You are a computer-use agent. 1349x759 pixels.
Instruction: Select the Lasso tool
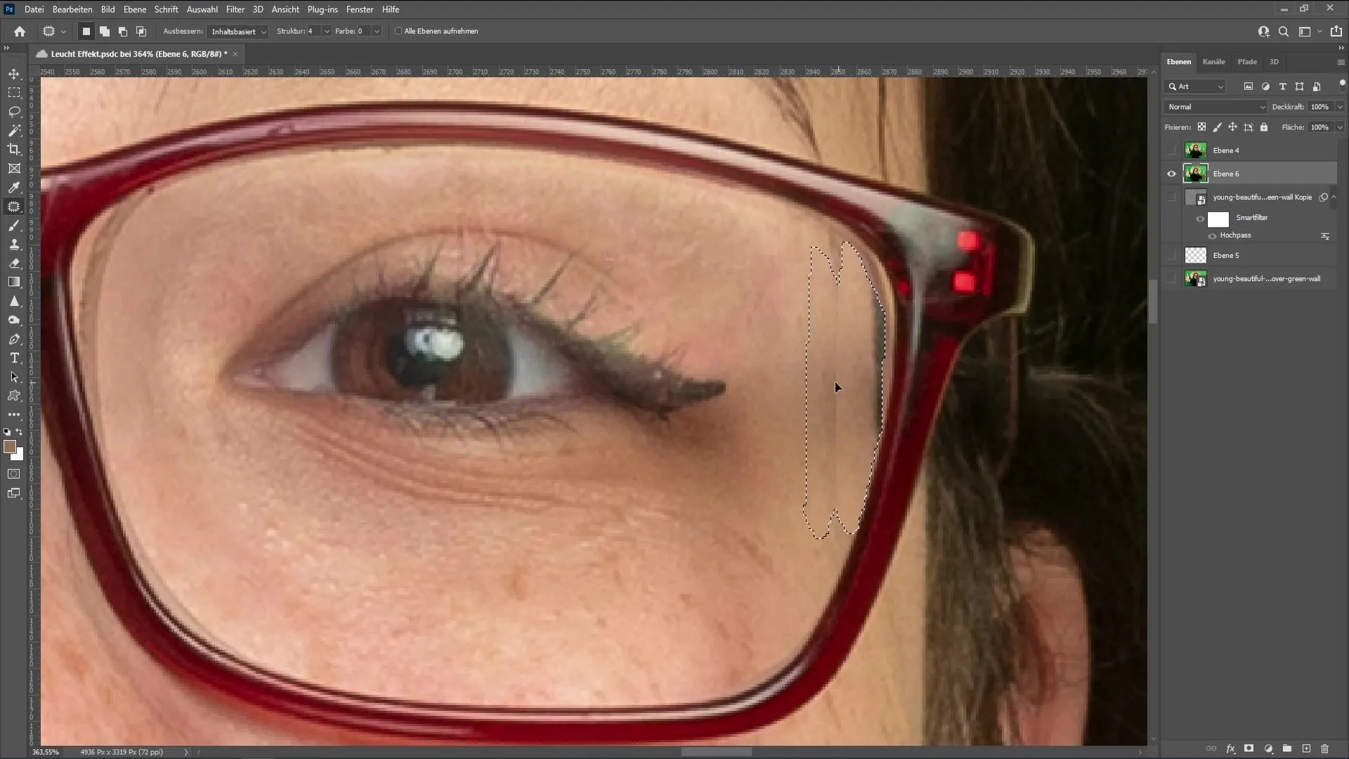14,111
